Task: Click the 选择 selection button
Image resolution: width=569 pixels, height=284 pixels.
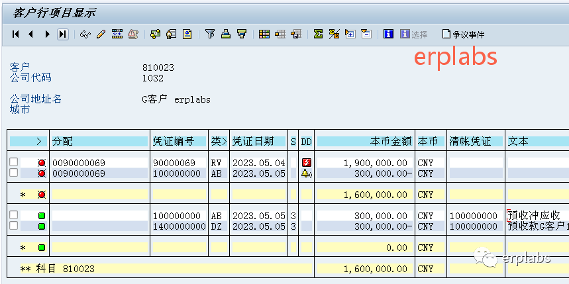Action: click(x=414, y=34)
